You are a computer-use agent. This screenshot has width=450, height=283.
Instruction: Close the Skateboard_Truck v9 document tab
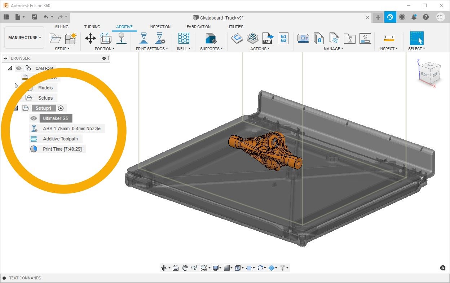click(367, 17)
